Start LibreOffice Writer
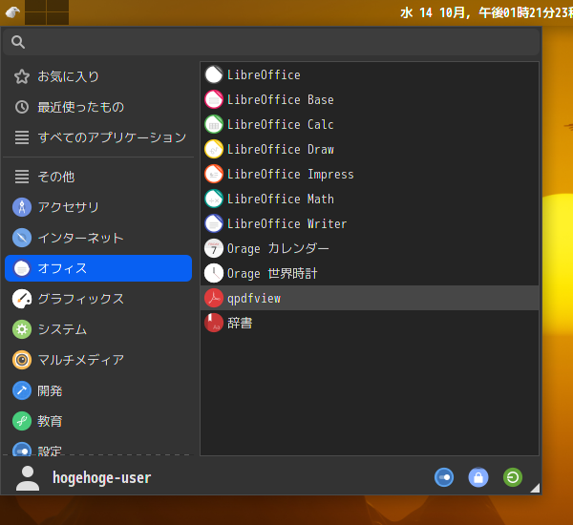 (x=370, y=224)
